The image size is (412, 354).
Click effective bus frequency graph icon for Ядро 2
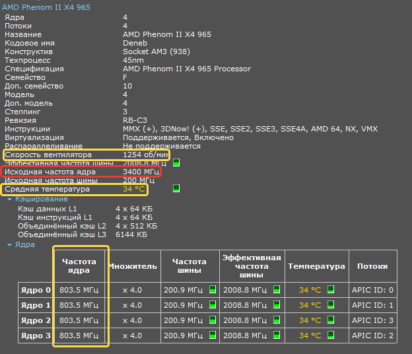tap(277, 320)
